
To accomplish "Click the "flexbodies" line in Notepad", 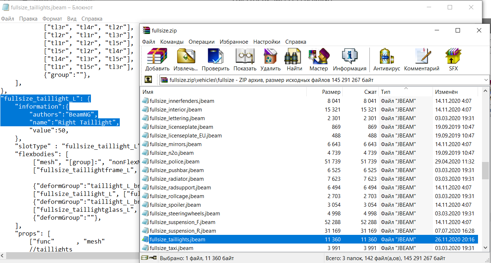I will (x=42, y=154).
